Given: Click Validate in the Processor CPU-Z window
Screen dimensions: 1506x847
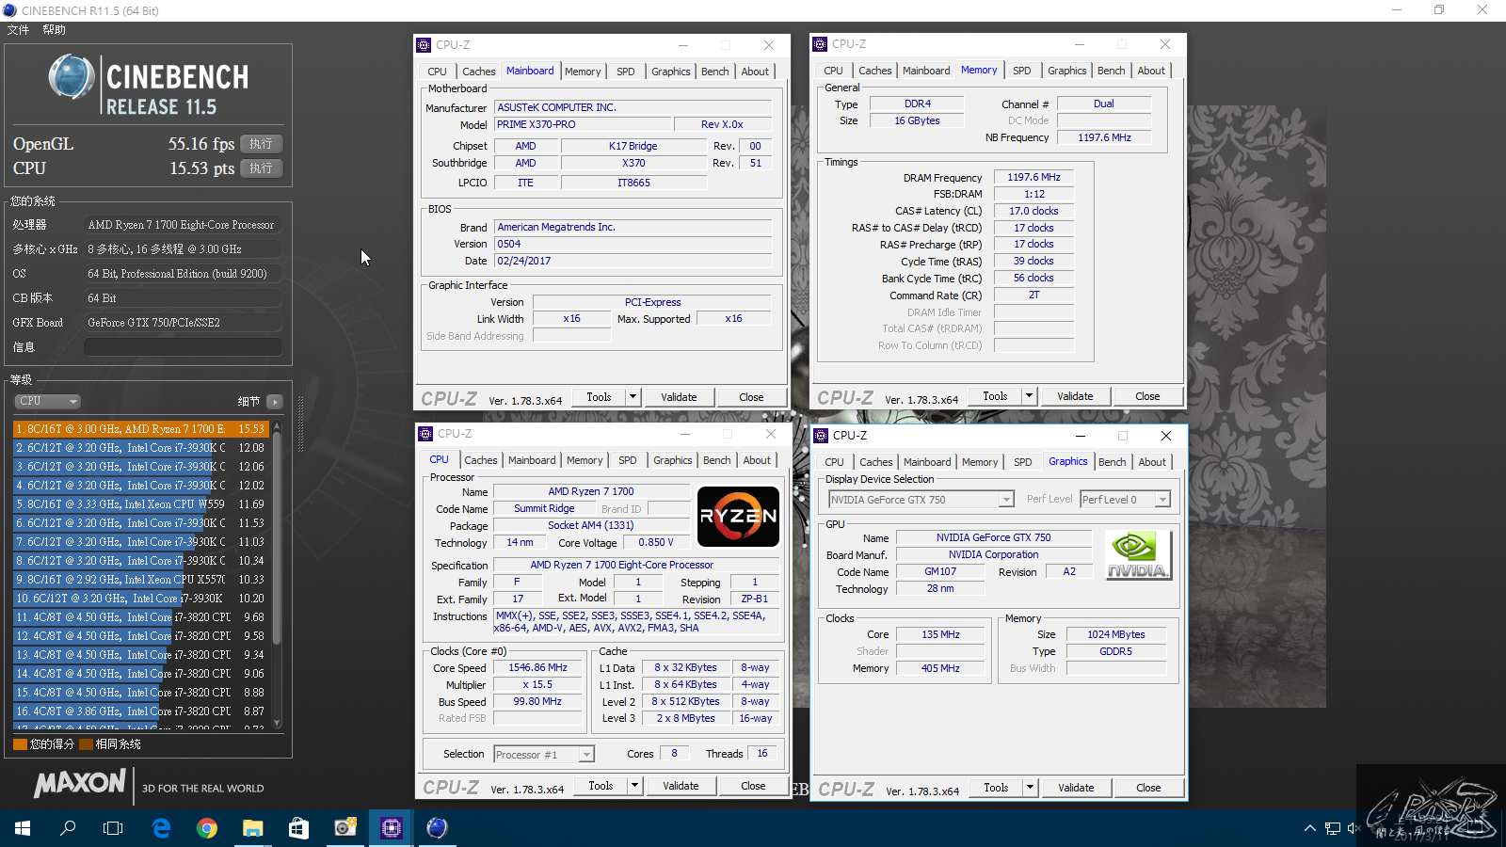Looking at the screenshot, I should [681, 786].
